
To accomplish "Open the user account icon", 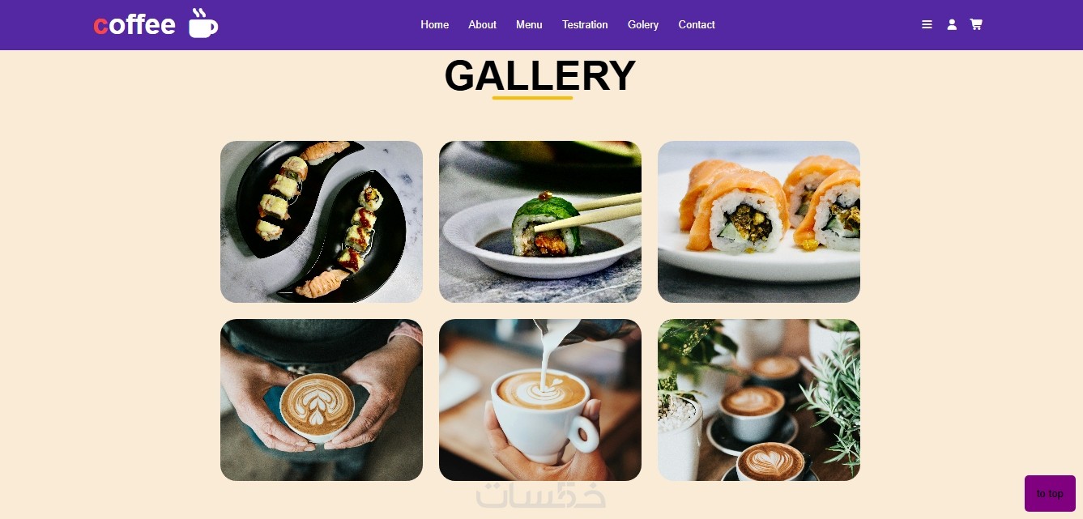I will pos(952,25).
